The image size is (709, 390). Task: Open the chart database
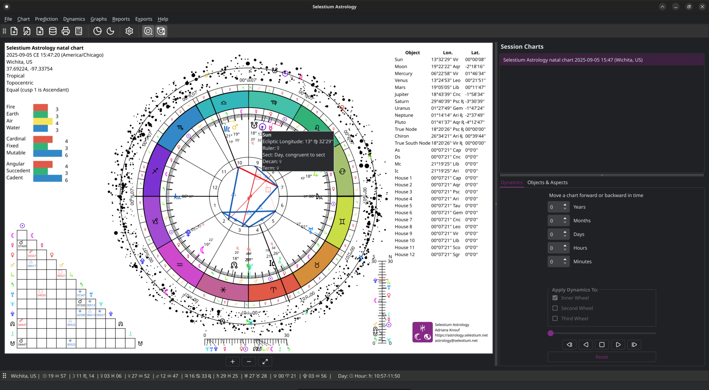pyautogui.click(x=53, y=31)
